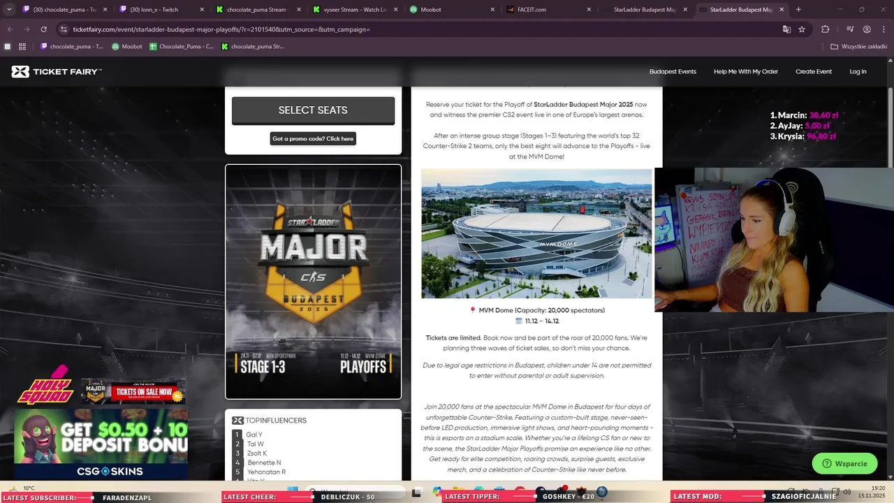Select influencer Tal W
This screenshot has width=894, height=503.
256,444
